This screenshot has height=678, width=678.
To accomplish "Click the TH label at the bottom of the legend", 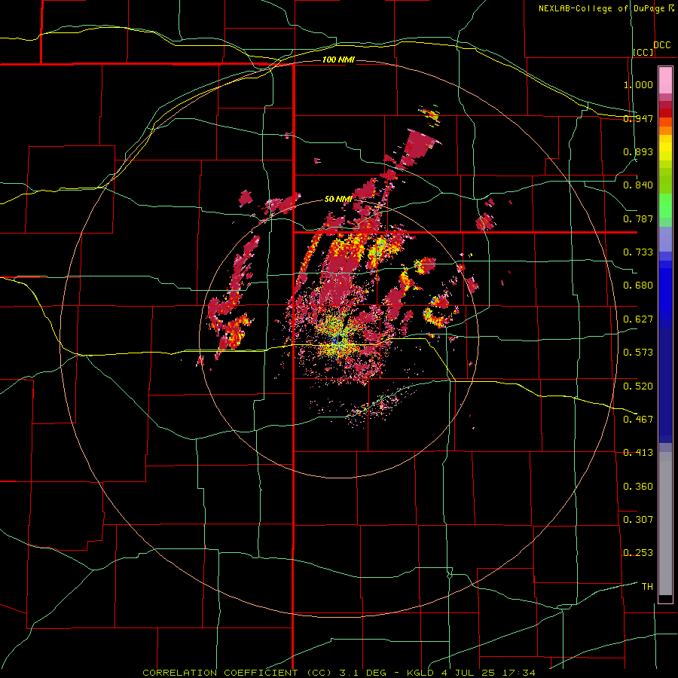I will point(647,586).
